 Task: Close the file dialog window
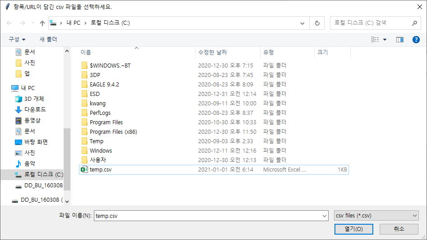pos(420,7)
